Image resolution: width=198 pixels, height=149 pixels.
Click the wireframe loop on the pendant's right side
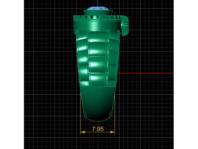[125, 26]
